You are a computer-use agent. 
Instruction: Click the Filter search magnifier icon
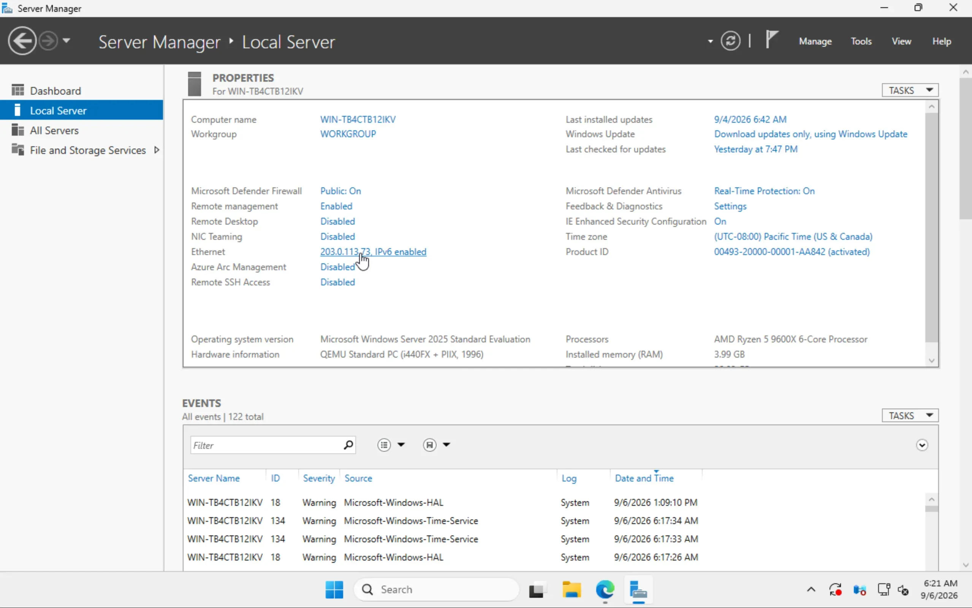click(348, 445)
